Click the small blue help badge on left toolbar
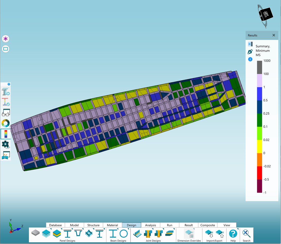Viewport: 281px width, 244px height. pos(9,84)
